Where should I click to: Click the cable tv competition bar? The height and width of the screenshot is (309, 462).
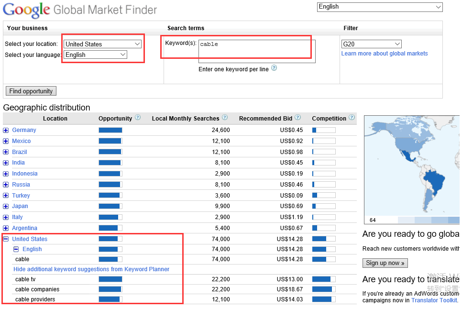click(324, 279)
